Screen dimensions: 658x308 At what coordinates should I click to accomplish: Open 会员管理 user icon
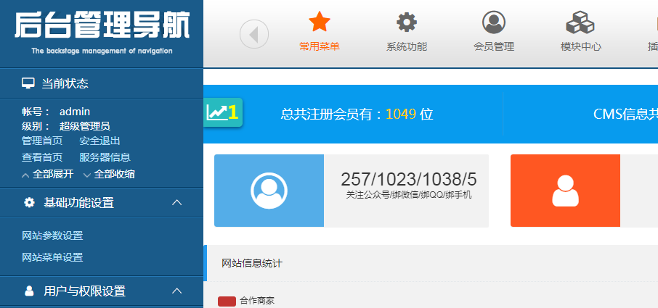tap(494, 23)
